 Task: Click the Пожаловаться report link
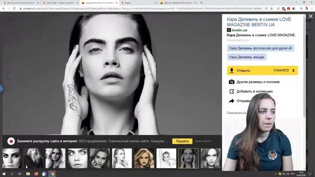[x=238, y=40]
